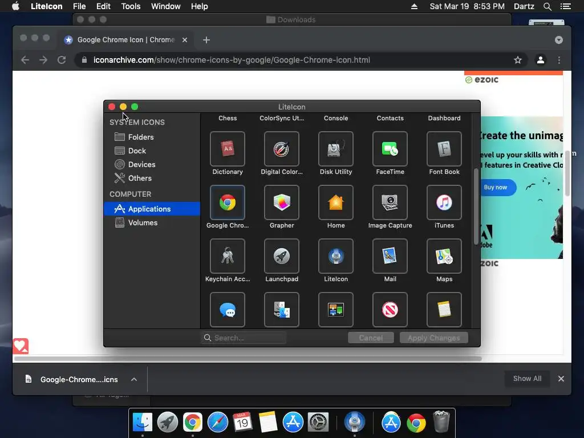Open the Tools menu
The image size is (584, 438).
click(x=131, y=6)
